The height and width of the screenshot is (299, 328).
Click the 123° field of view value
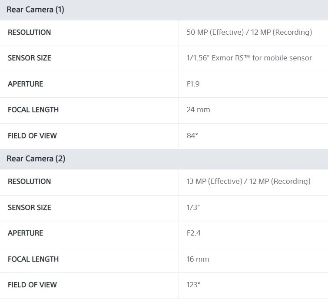coord(193,285)
